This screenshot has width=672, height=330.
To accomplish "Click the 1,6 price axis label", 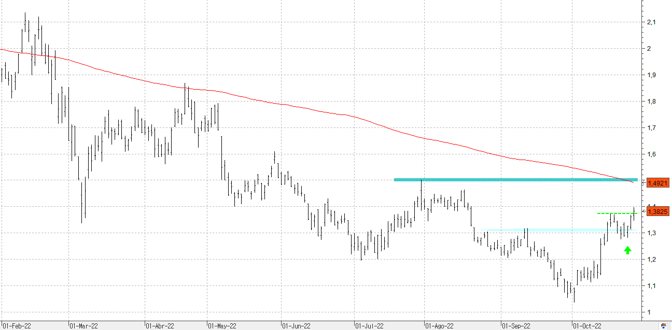I will [652, 154].
